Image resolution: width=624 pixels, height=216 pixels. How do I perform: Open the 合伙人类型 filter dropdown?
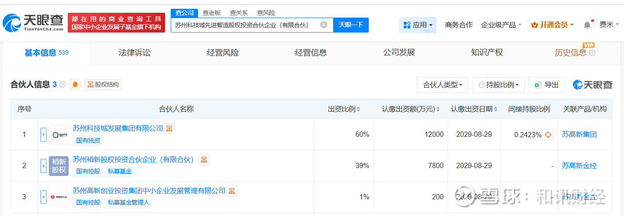tap(442, 85)
